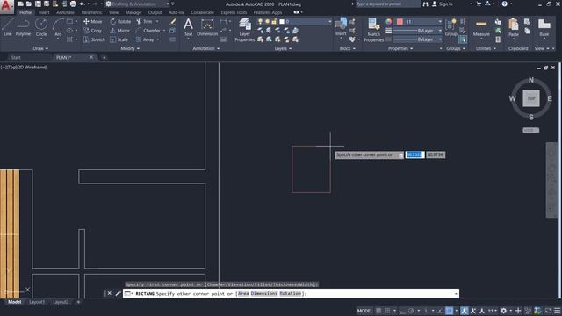Click the Plot printer icon
Screen dimensions: 562x316
coord(73,4)
